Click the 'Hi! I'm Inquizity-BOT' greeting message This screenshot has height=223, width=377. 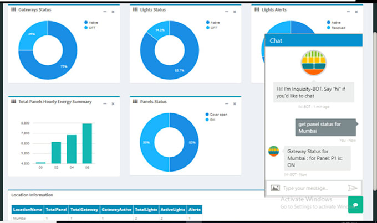(314, 92)
